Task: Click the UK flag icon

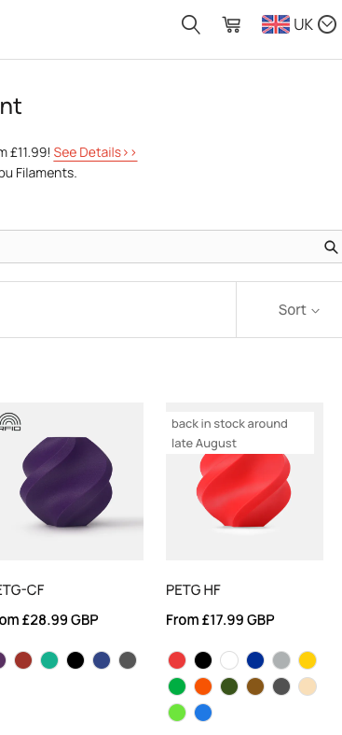Action: click(x=276, y=24)
